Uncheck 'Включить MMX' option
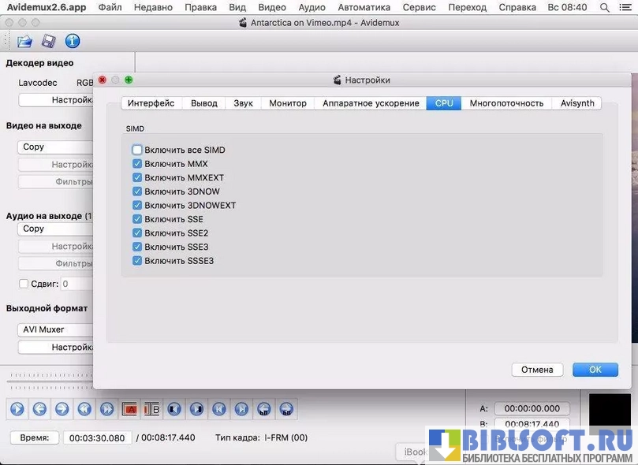Viewport: 638px width, 465px height. [x=137, y=164]
